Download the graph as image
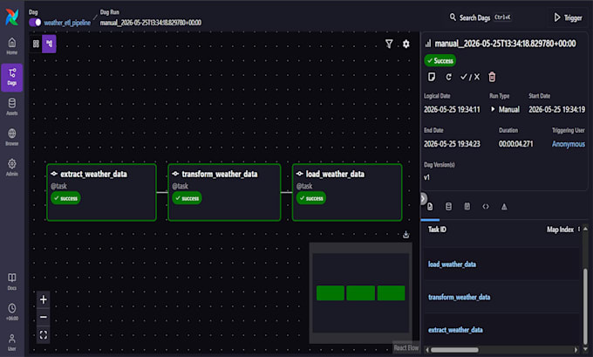Screen dimensions: 593x357 (x=406, y=235)
